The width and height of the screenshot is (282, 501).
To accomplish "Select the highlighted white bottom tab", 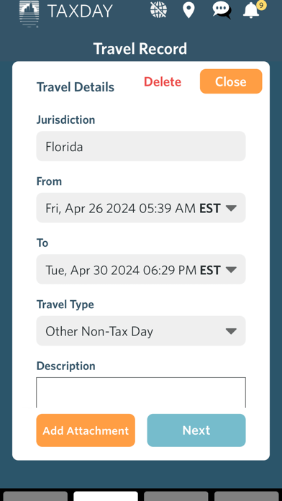I will (106, 496).
